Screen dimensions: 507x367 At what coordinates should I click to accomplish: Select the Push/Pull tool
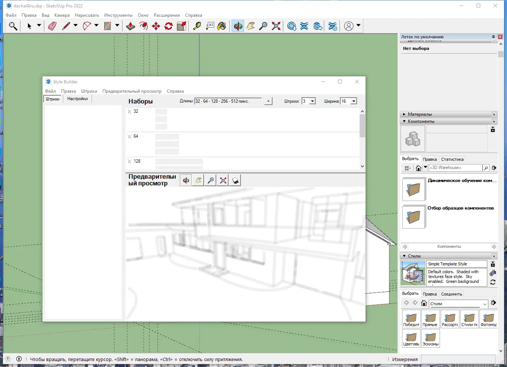click(131, 26)
